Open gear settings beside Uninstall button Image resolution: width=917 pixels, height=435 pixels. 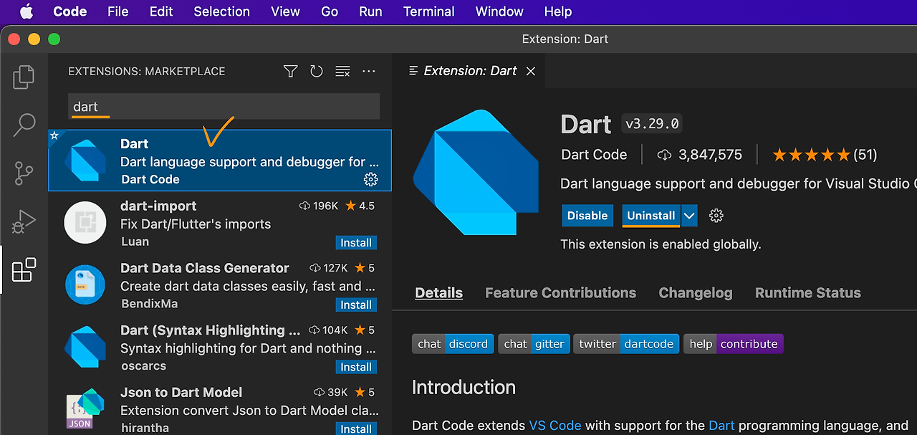[x=716, y=216]
